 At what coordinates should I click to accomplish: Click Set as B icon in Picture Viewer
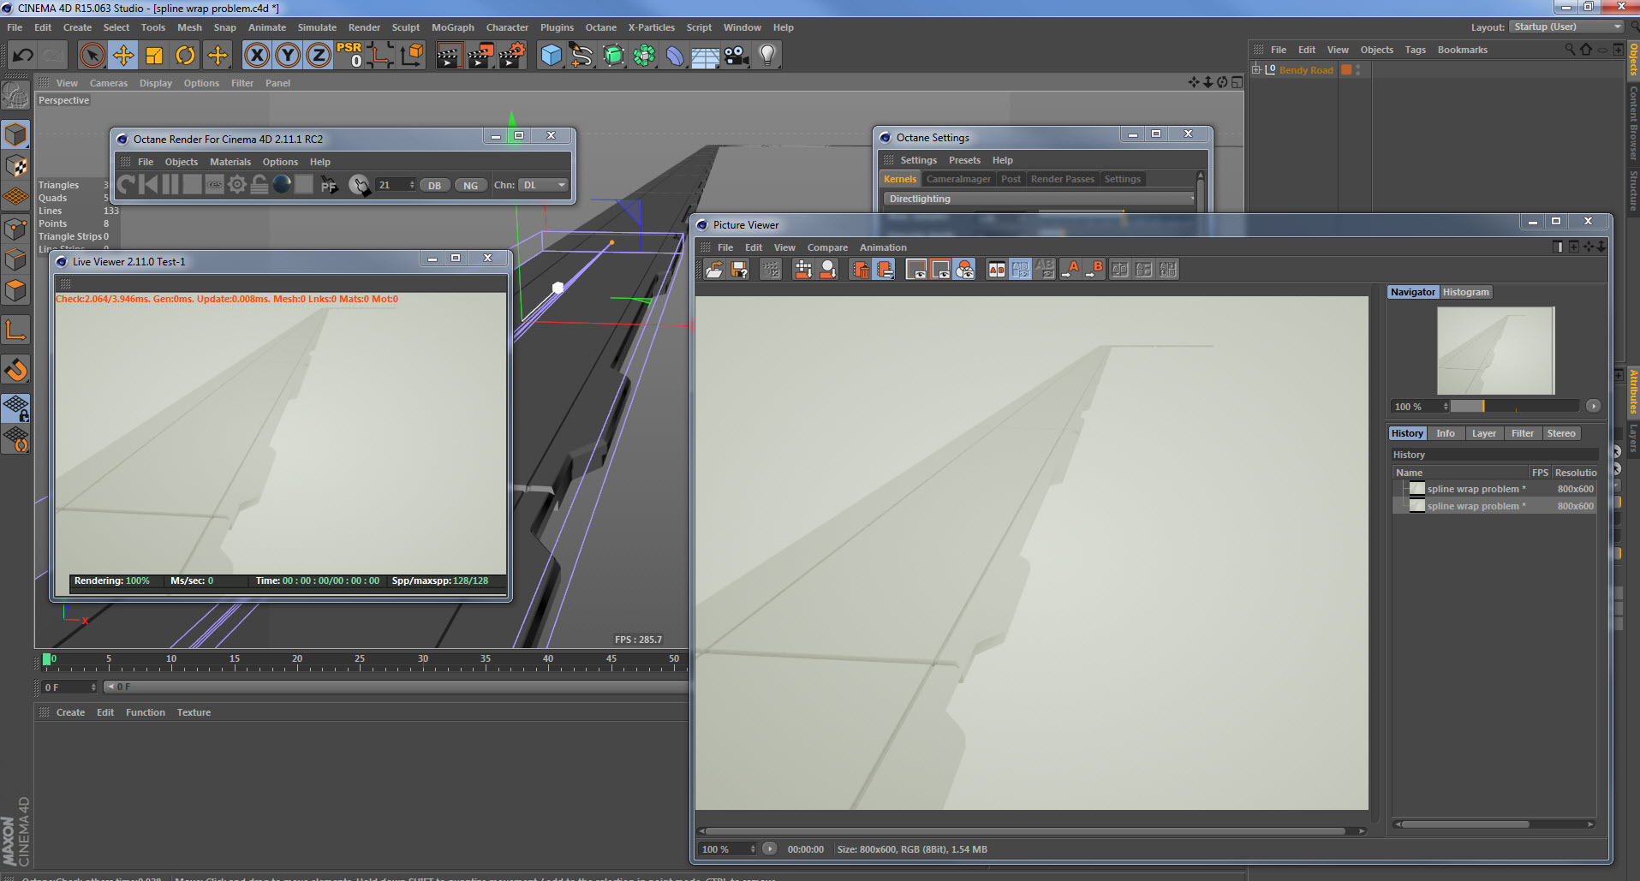[1094, 270]
